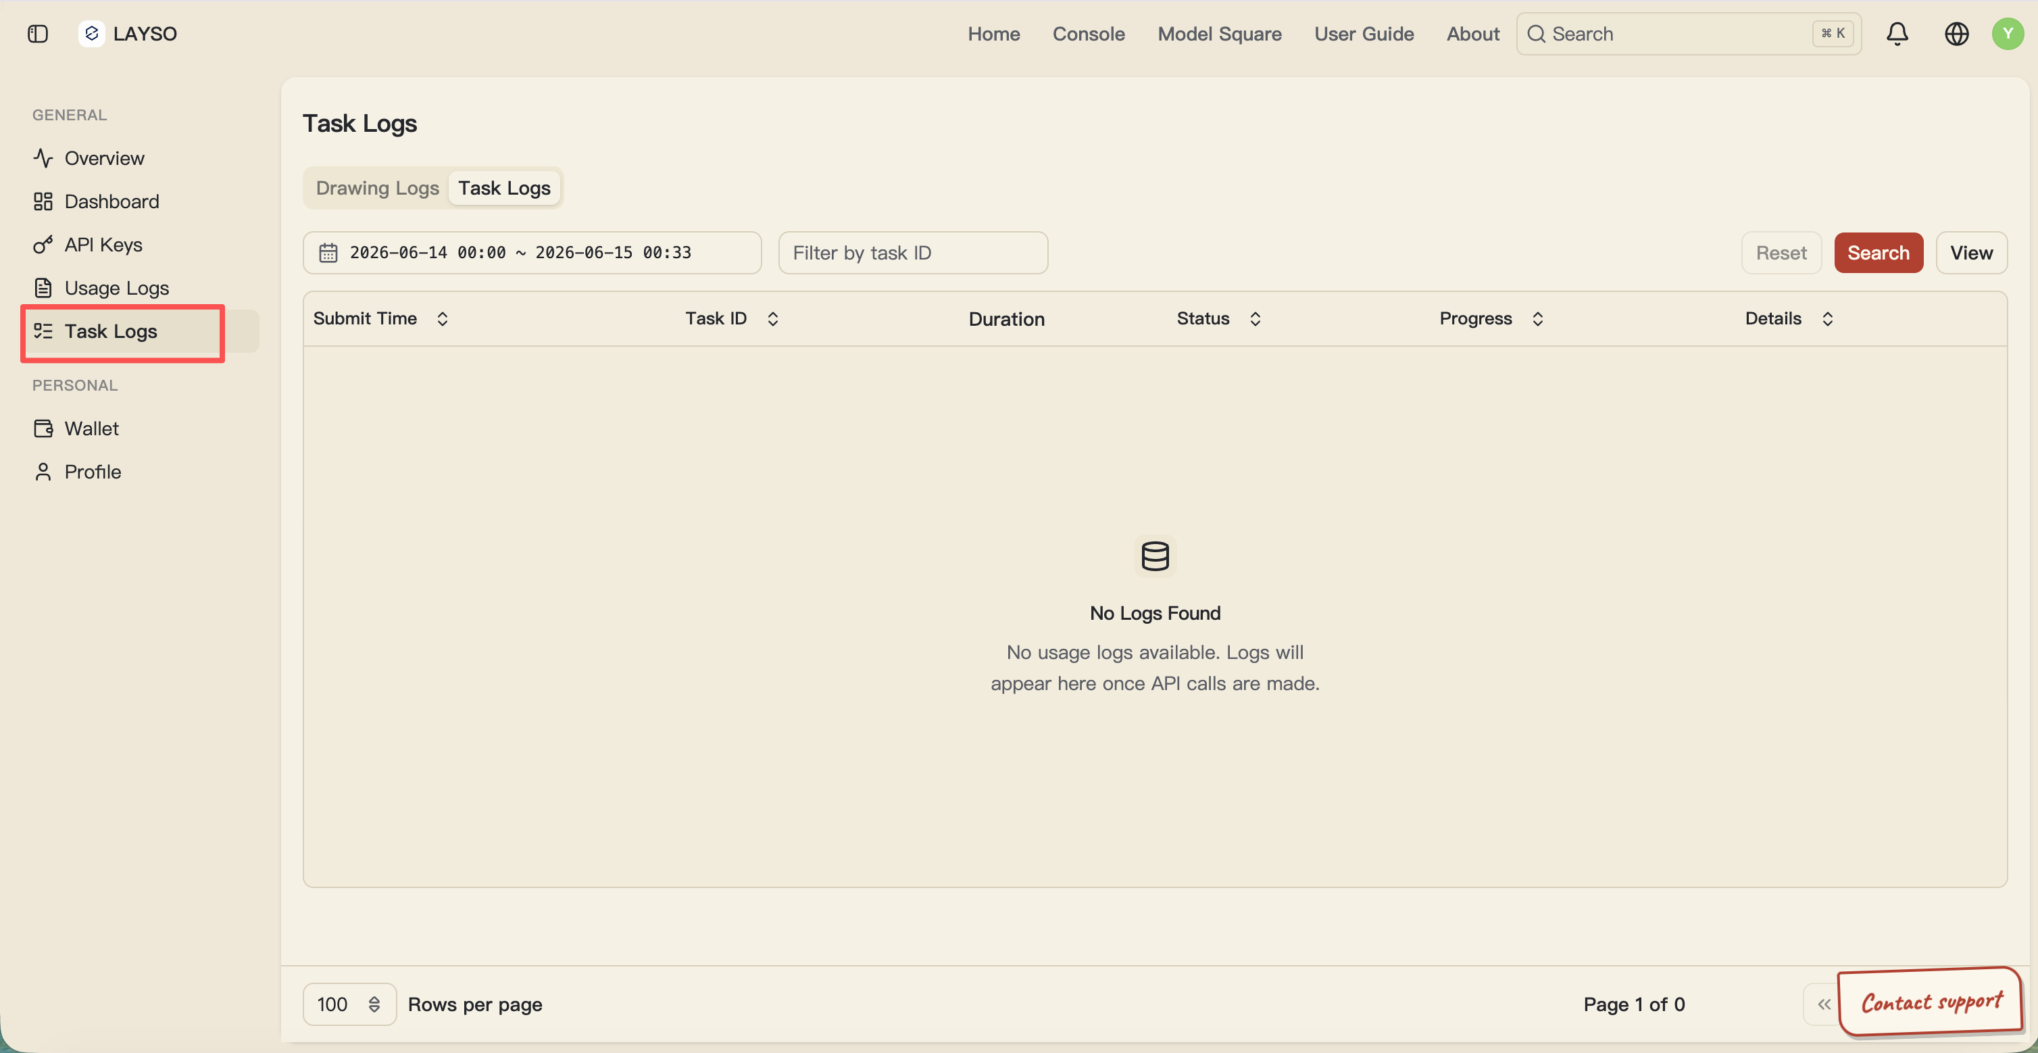The image size is (2038, 1053).
Task: Click the LAYSO logo icon
Action: click(92, 33)
